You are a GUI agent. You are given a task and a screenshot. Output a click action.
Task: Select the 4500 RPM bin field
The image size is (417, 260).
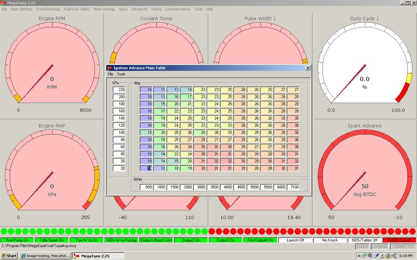[239, 187]
